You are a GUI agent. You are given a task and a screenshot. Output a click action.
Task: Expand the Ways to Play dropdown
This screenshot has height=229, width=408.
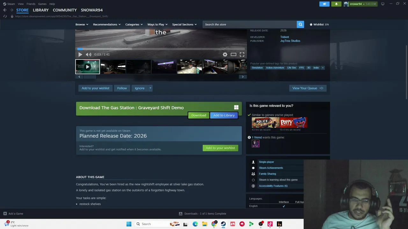[x=157, y=24]
